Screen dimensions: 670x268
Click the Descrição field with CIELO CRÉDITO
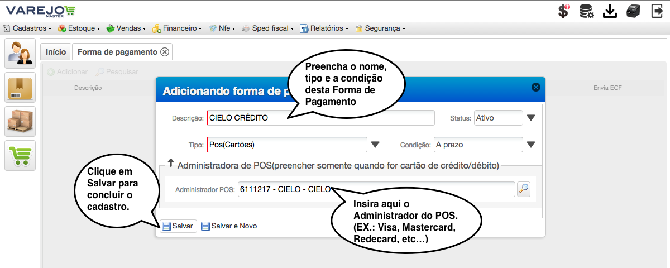(x=320, y=118)
